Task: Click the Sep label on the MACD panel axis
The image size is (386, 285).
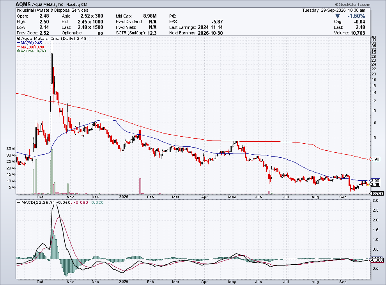Action: [x=343, y=281]
